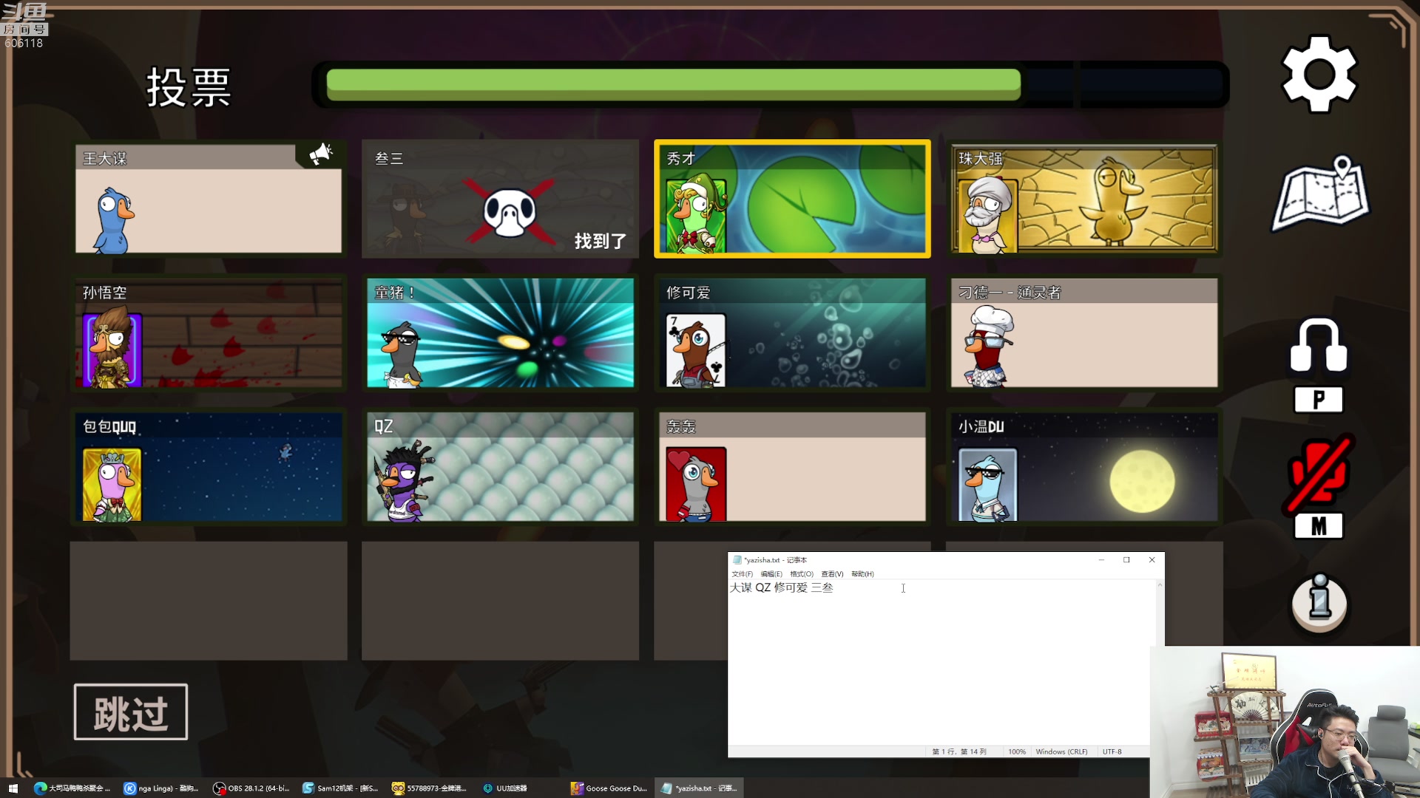The height and width of the screenshot is (798, 1420).
Task: Click UTF-8 in Notepad status bar
Action: point(1112,751)
